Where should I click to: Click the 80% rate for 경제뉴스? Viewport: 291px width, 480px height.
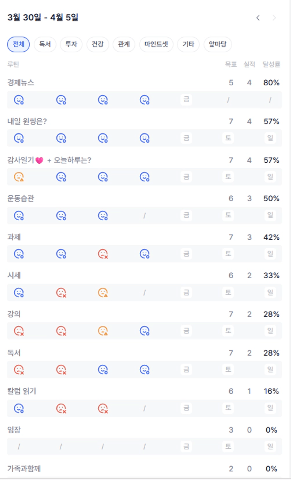pos(271,83)
